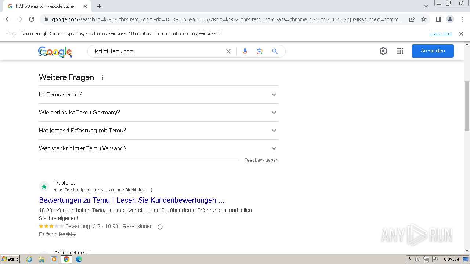Click the address bar URL
The height and width of the screenshot is (264, 470).
[x=227, y=19]
